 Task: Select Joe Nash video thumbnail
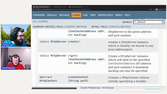16,36
